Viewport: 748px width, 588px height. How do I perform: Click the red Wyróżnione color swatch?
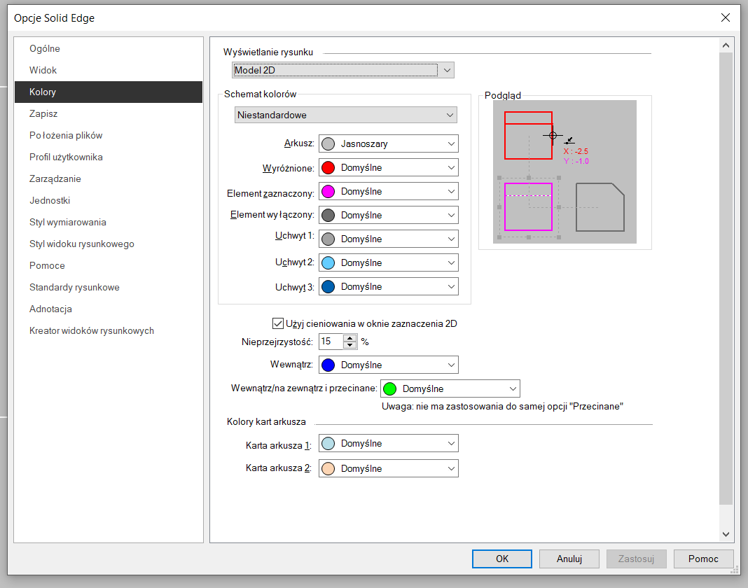328,167
